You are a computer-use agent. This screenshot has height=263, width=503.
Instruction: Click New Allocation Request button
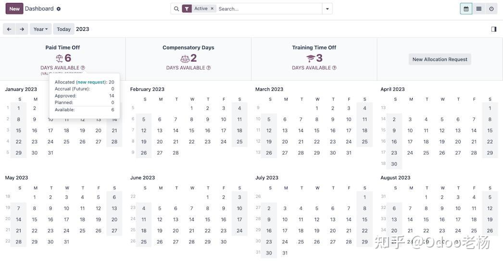440,60
